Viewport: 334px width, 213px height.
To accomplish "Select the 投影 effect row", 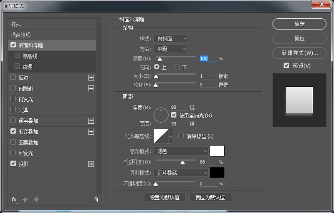I will (x=52, y=164).
